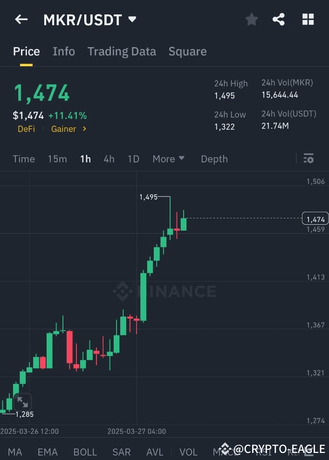This screenshot has width=329, height=460.
Task: Open the DeFi category link
Action: coord(26,129)
